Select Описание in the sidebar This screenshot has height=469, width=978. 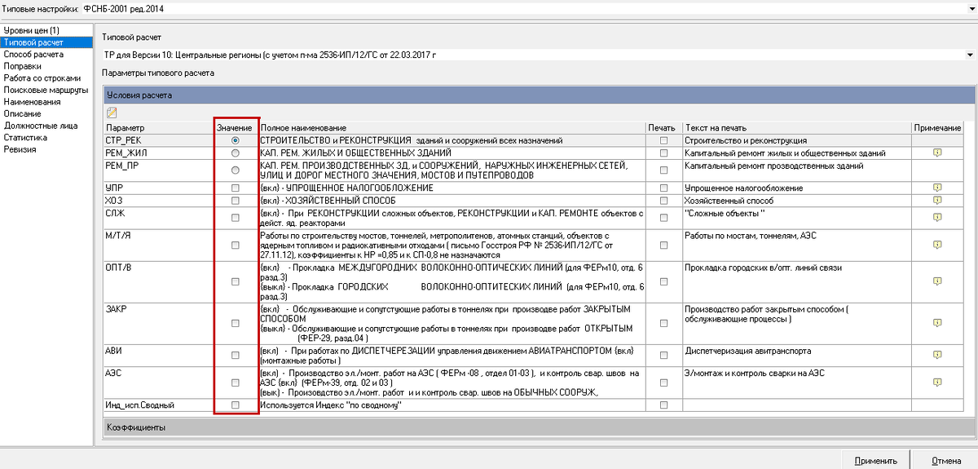click(x=22, y=113)
